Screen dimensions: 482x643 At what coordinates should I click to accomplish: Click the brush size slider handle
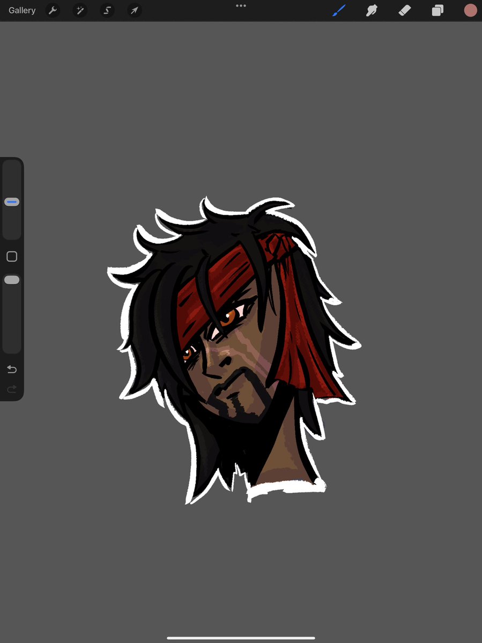[x=12, y=202]
